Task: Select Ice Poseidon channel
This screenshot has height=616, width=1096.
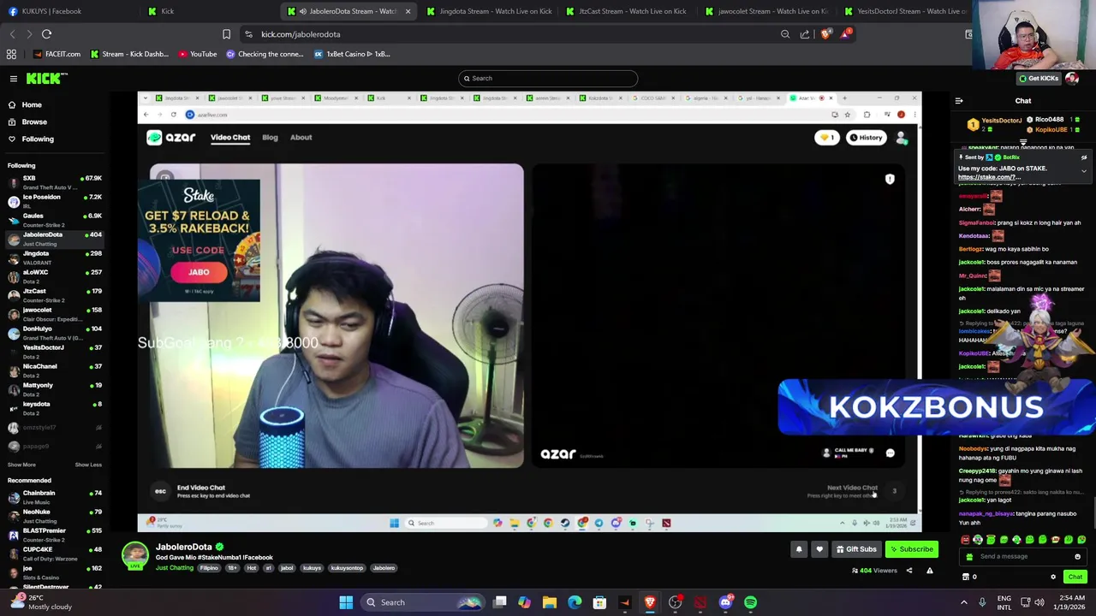Action: (53, 201)
